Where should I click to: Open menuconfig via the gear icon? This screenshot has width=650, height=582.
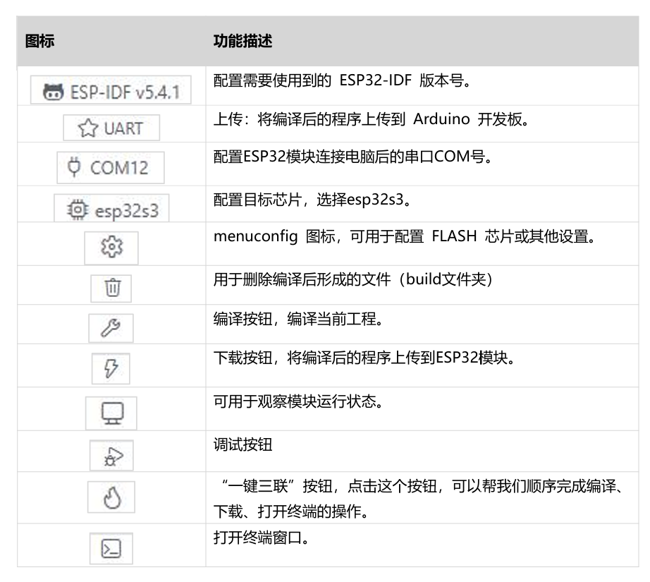pyautogui.click(x=111, y=248)
